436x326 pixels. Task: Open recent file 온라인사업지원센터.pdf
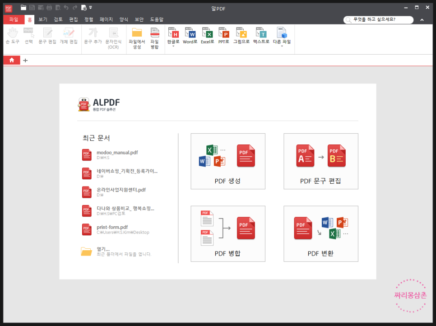click(114, 192)
